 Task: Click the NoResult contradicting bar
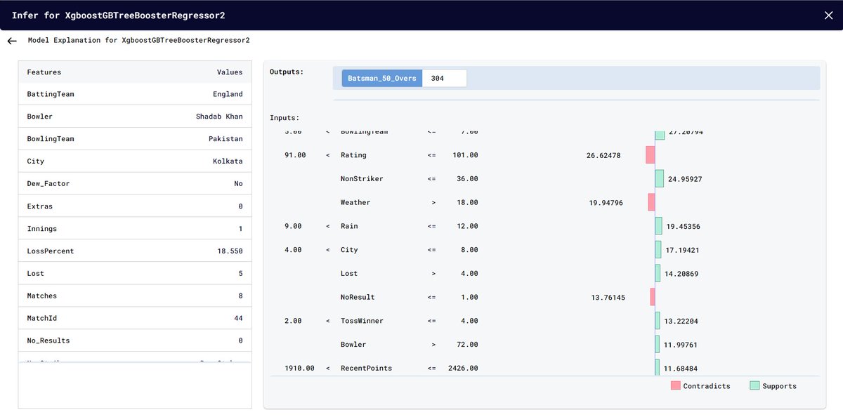coord(653,296)
